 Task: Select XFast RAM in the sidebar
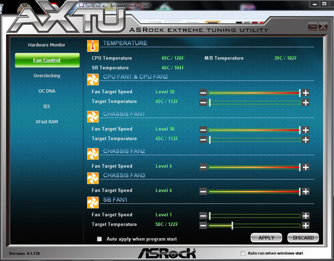[x=47, y=122]
